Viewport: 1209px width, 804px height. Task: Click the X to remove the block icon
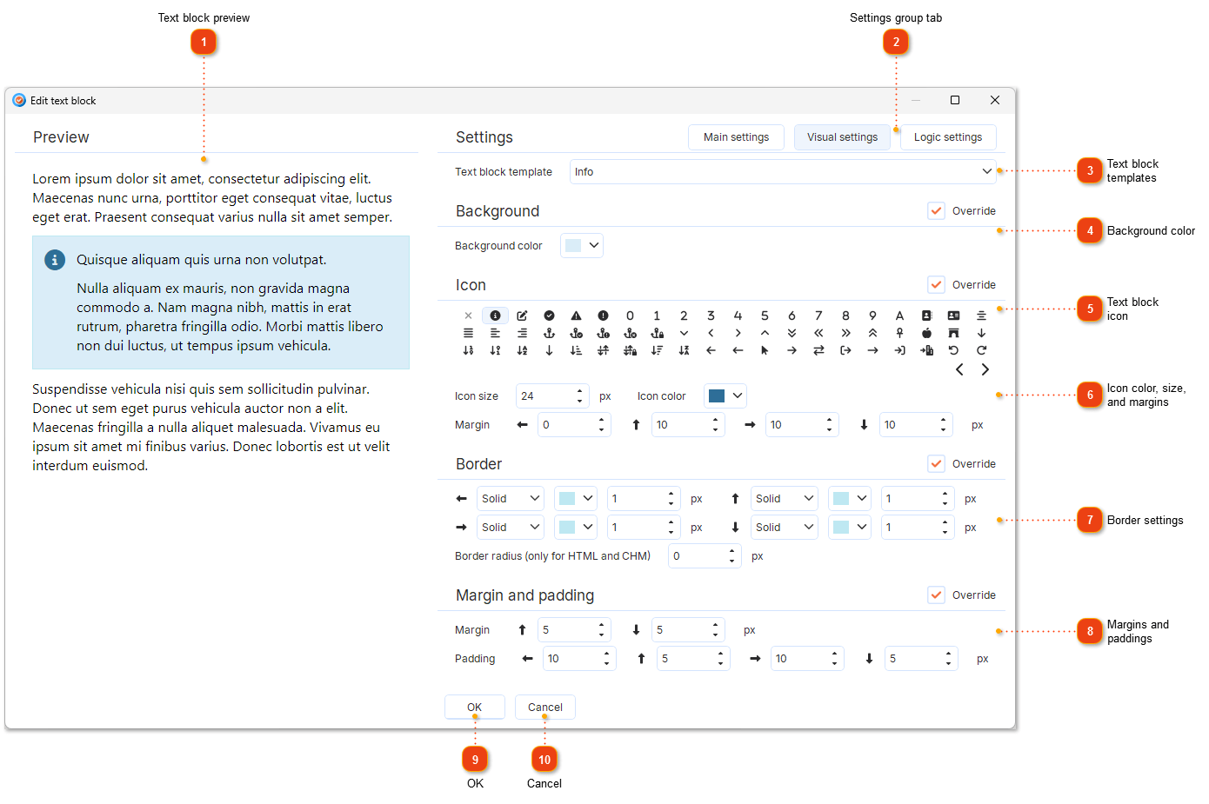[468, 316]
